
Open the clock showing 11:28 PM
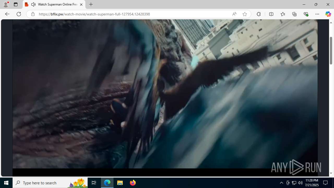pos(312,183)
